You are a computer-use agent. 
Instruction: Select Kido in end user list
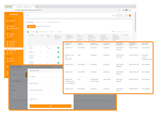point(13,90)
